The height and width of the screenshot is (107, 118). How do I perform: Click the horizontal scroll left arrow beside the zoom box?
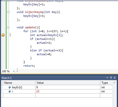pyautogui.click(x=17, y=71)
